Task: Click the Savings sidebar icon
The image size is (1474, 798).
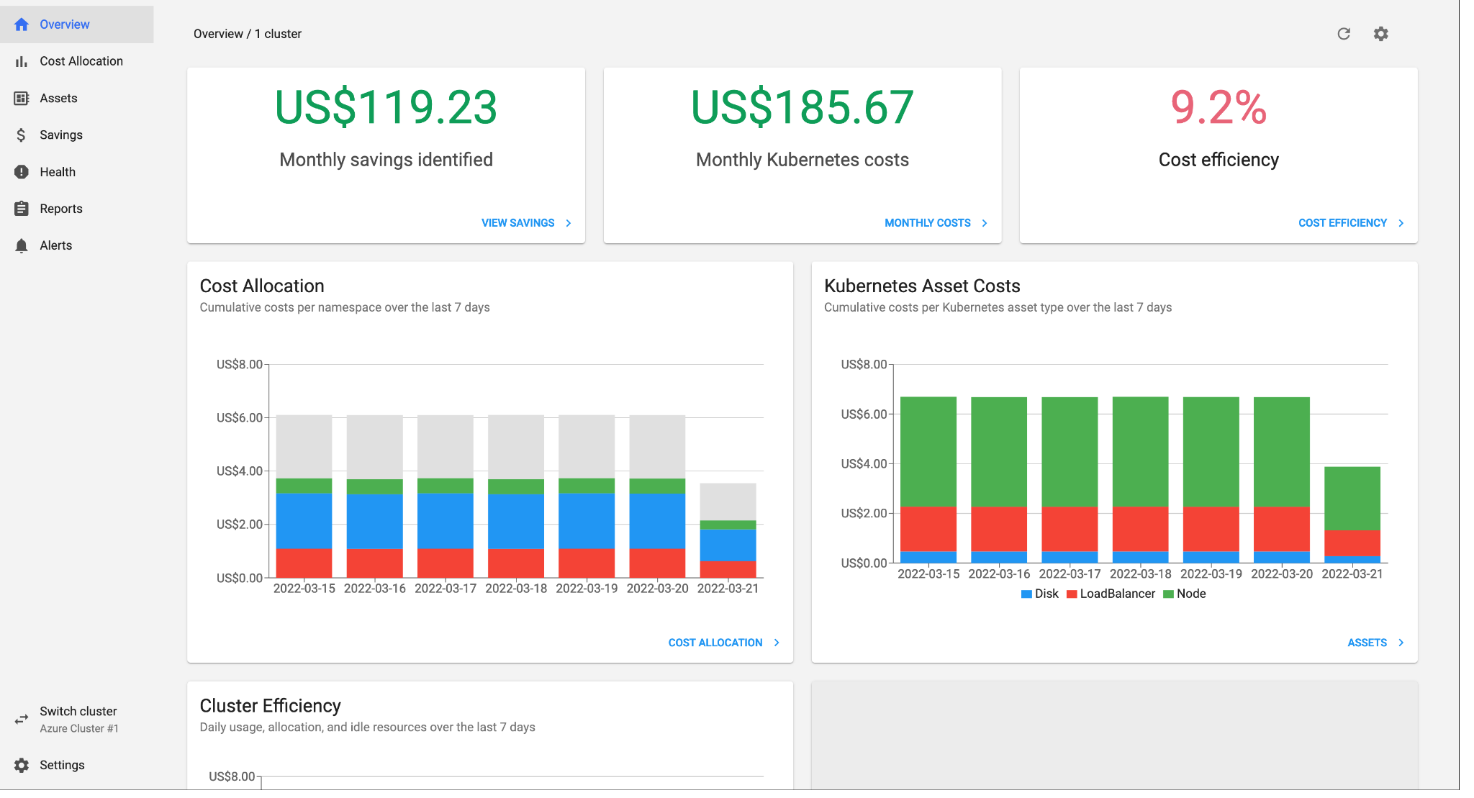Action: tap(22, 135)
